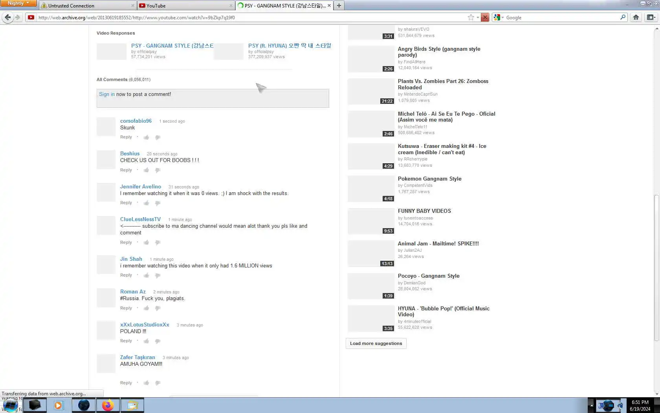Switch to the YouTube tab
The height and width of the screenshot is (413, 660).
pos(185,6)
